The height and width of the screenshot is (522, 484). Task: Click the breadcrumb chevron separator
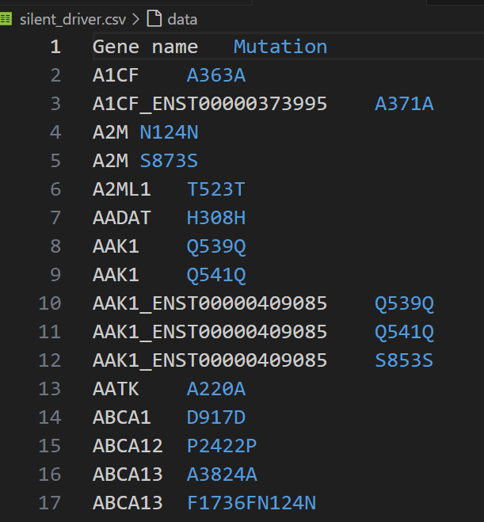pos(135,19)
